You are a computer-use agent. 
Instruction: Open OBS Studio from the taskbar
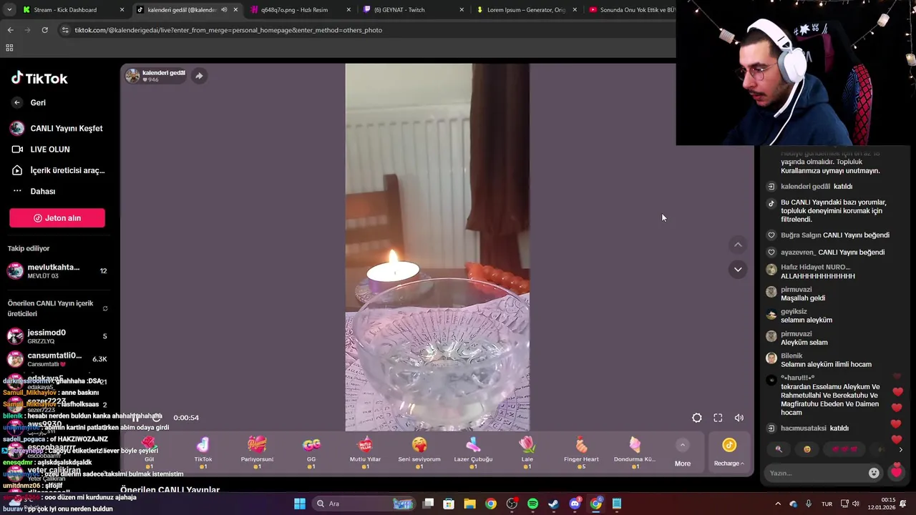[512, 504]
